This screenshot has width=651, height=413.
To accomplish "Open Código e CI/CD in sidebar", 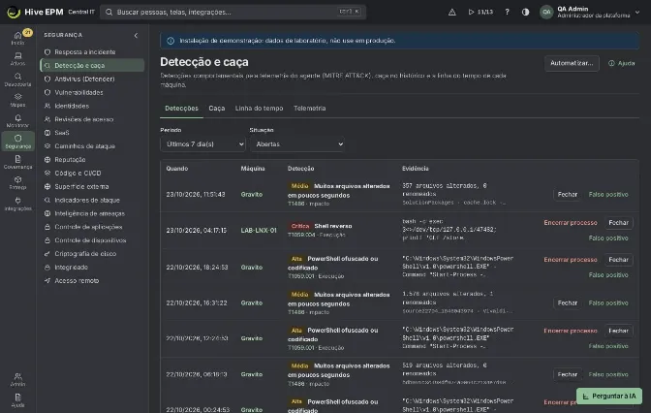I will pos(92,173).
